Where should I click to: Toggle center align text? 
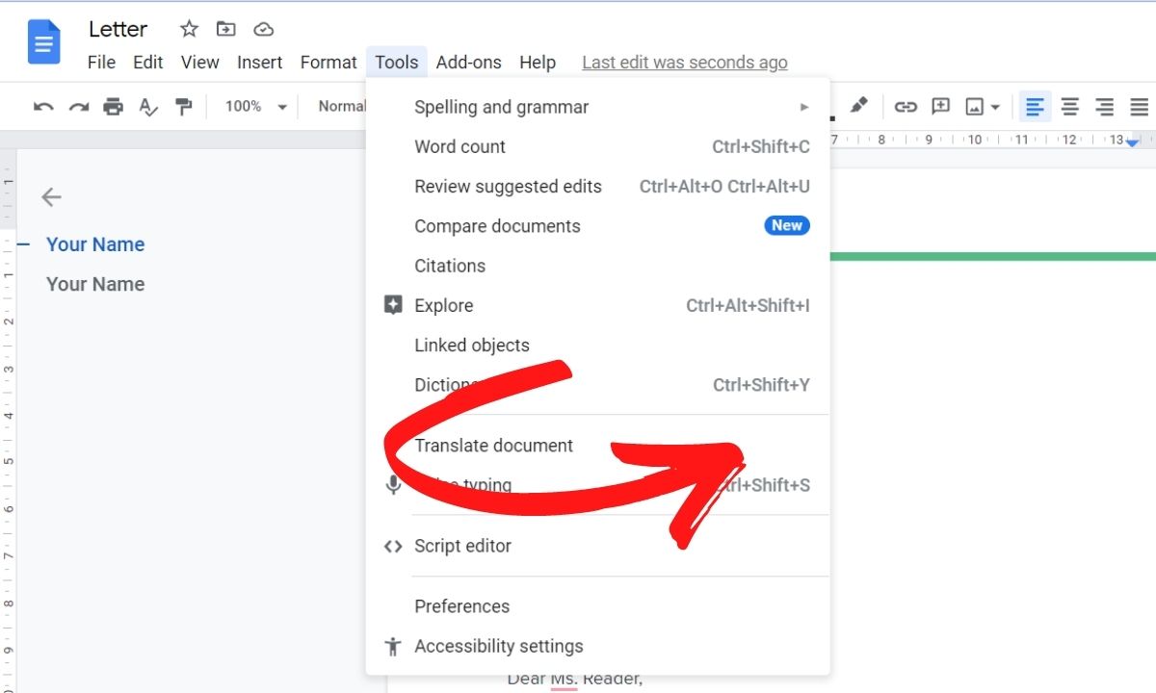[1069, 107]
